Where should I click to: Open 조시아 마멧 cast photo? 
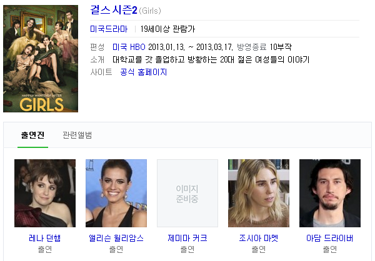pos(259,193)
